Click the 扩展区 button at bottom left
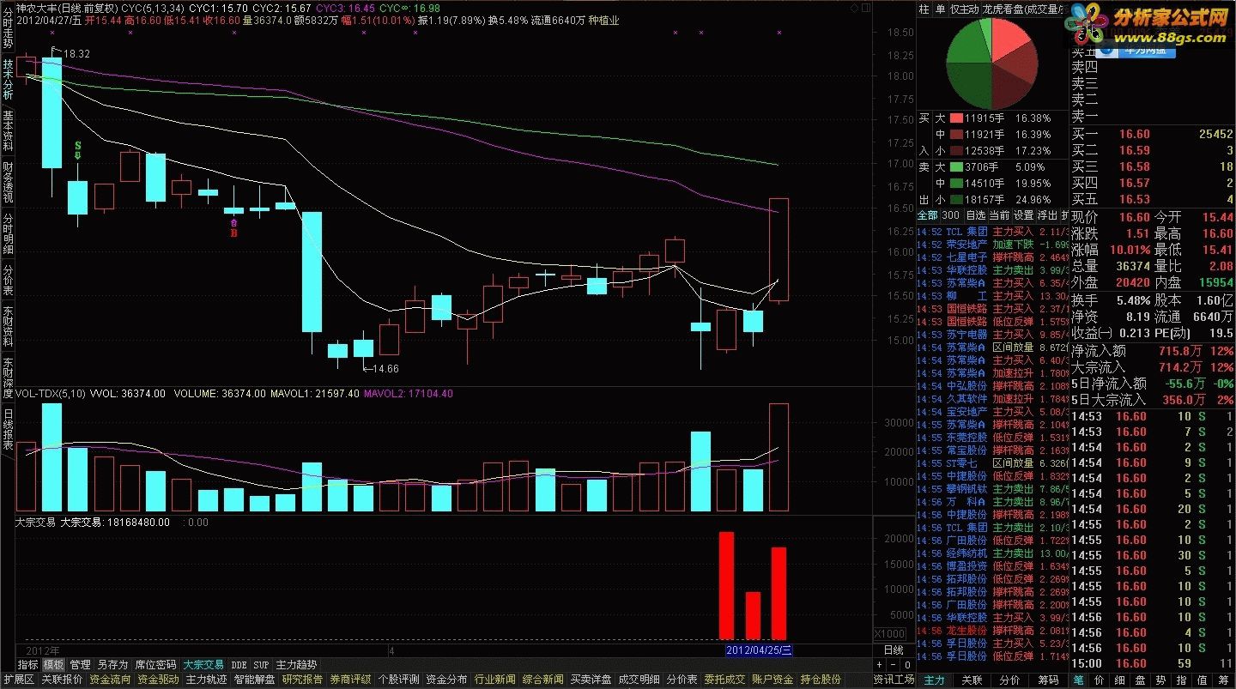 (18, 680)
